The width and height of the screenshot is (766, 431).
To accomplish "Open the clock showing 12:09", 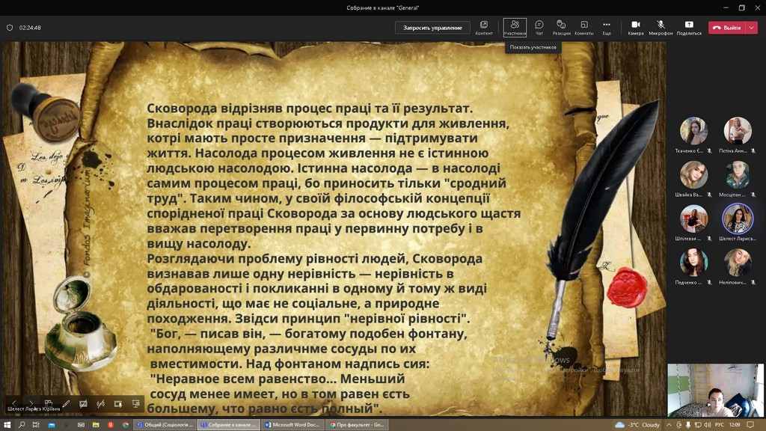I will pos(735,425).
